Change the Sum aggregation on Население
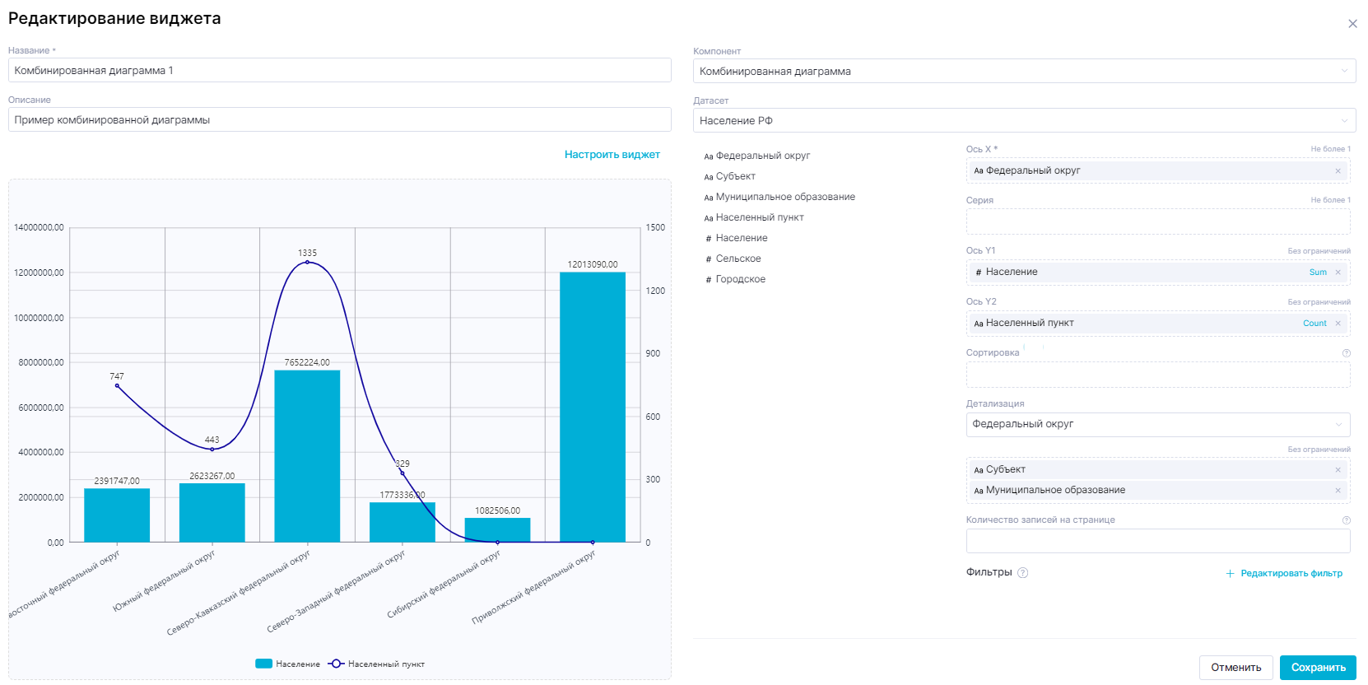The image size is (1368, 685). 1317,273
